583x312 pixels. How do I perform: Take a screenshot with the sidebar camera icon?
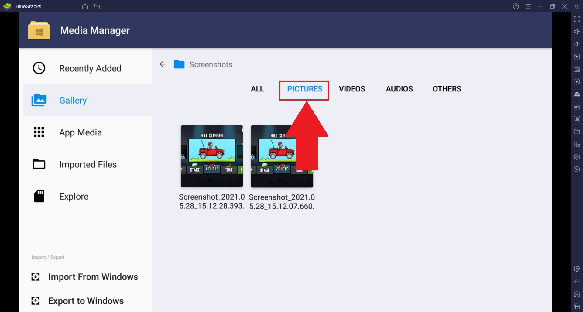point(577,119)
